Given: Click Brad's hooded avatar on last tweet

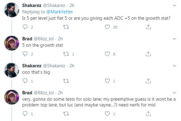Looking at the screenshot, I should pos(12,97).
